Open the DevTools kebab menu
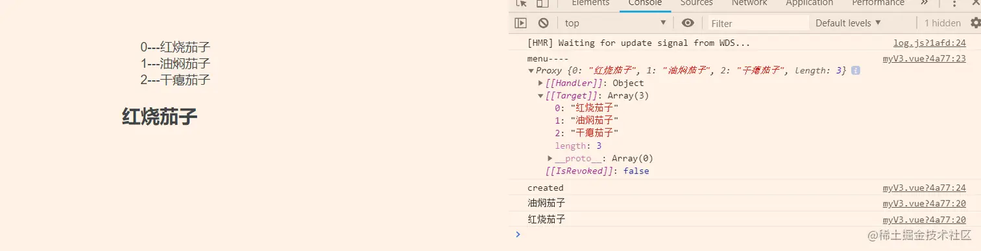 click(x=954, y=3)
